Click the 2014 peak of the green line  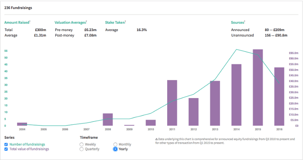[x=237, y=49]
